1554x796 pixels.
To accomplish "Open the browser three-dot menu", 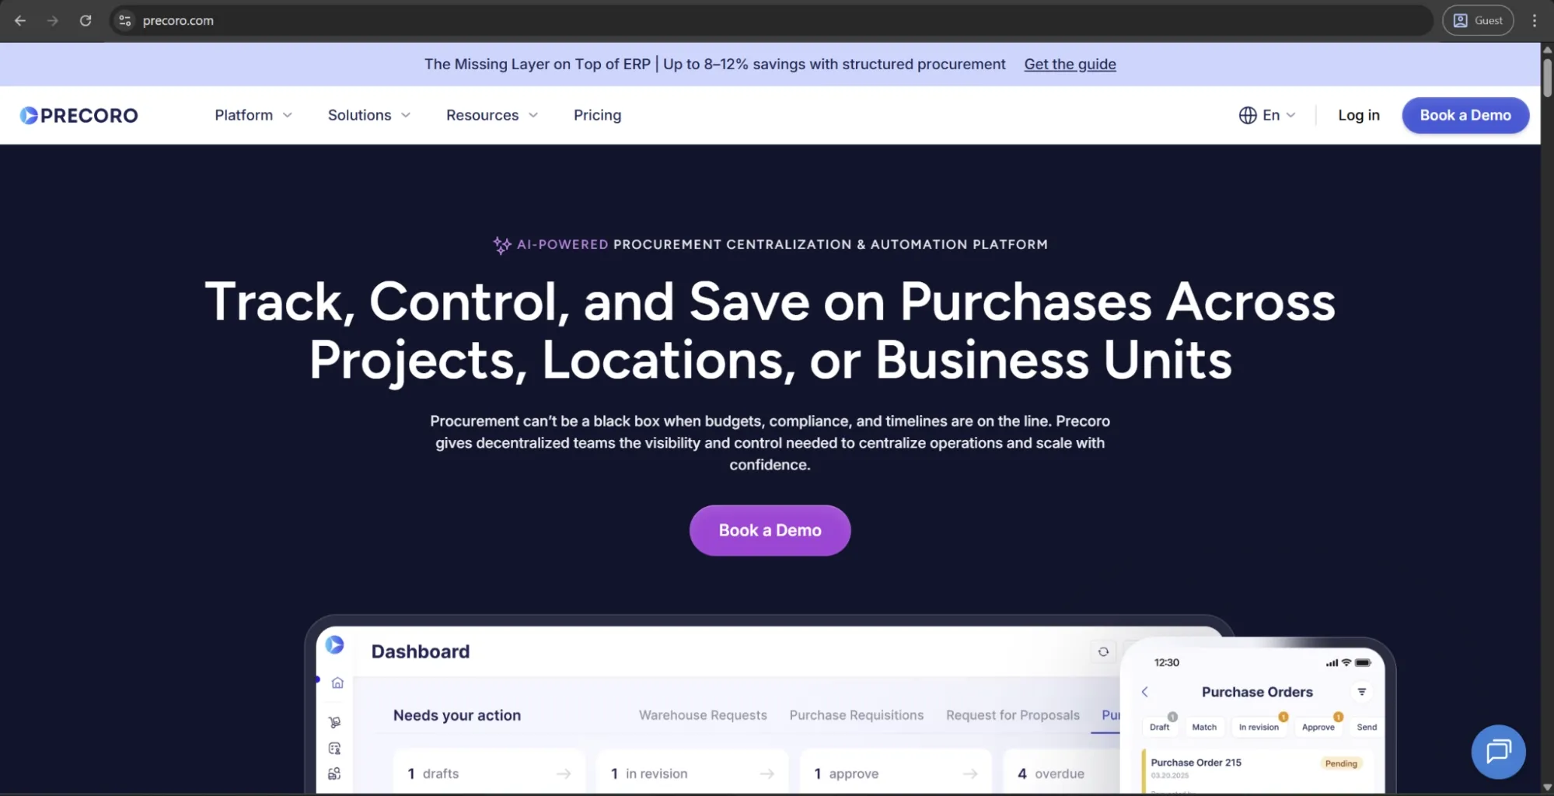I will 1535,21.
